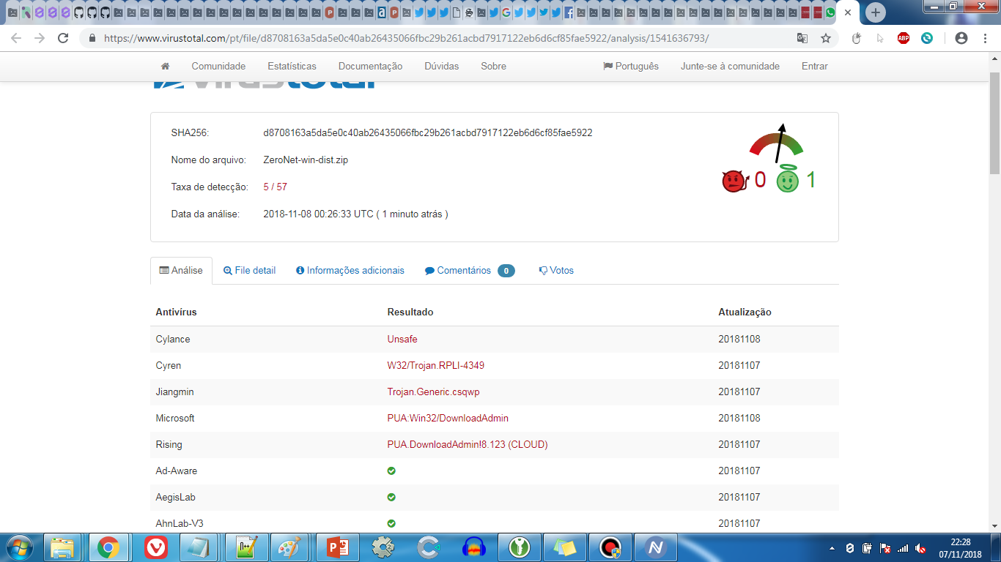Open the Comentários tab
The width and height of the screenshot is (1001, 562).
470,271
